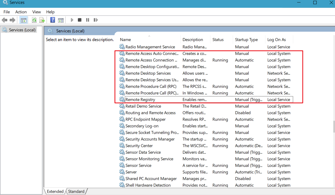This screenshot has height=195, width=335.
Task: Click the Disabled startup type of Routing and Remote Access
Action: [243, 113]
